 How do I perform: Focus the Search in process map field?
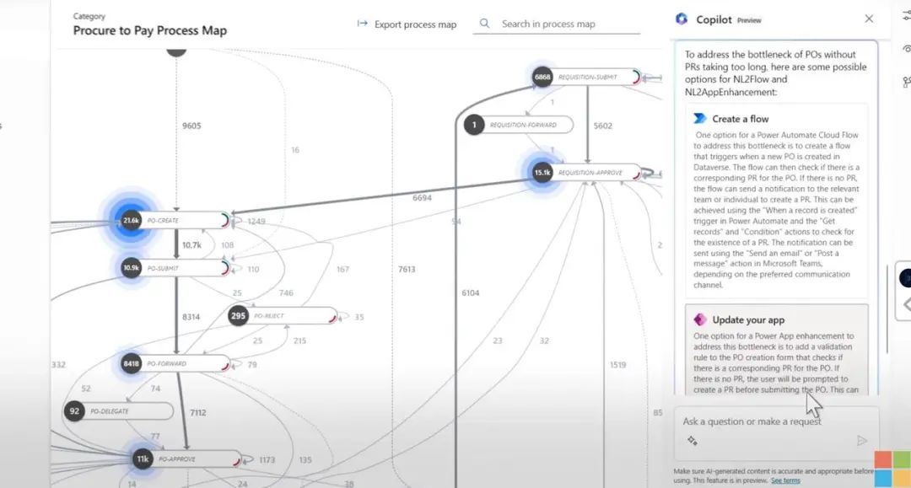pyautogui.click(x=557, y=24)
